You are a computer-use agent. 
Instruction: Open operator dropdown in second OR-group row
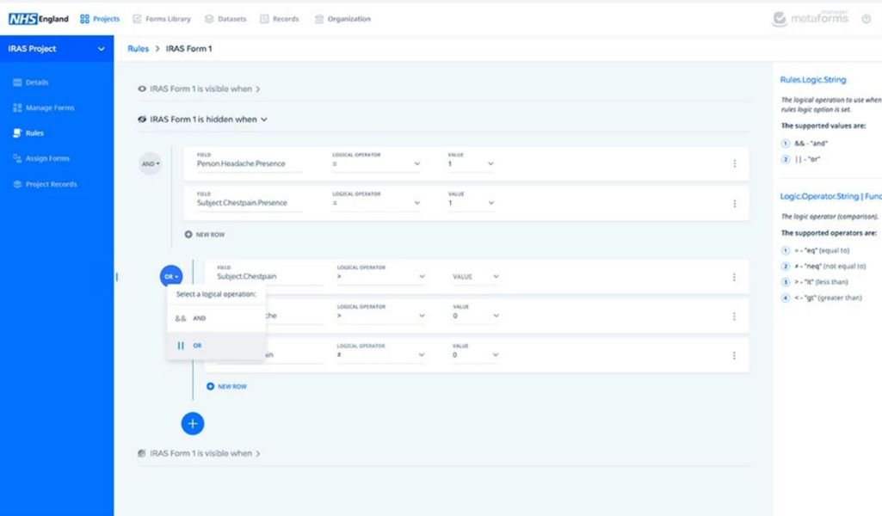381,316
